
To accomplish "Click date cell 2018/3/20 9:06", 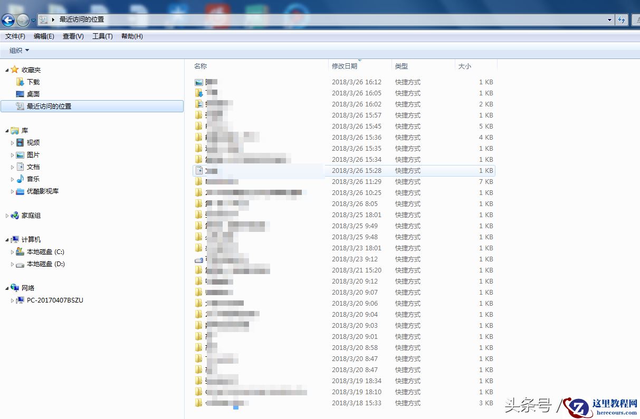I will (x=355, y=304).
